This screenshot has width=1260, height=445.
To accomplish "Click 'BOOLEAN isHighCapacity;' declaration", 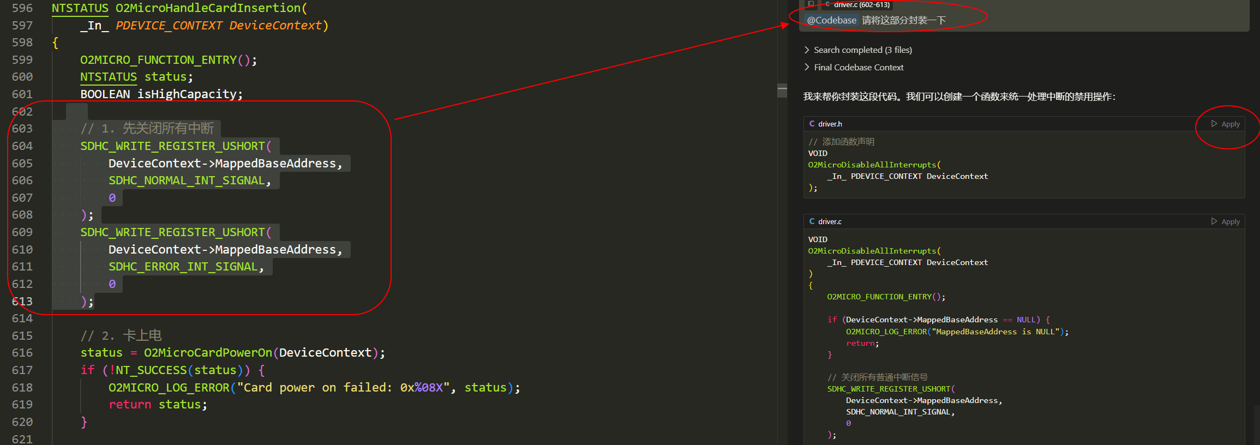I will coord(161,94).
